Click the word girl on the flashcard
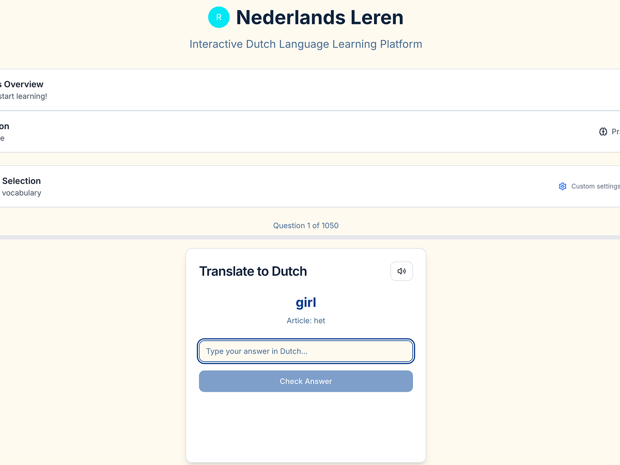 [x=306, y=302]
